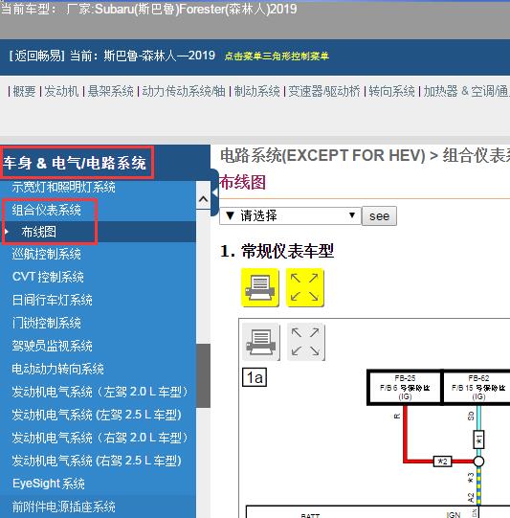Viewport: 510px width, 518px height.
Task: Click the see button
Action: pyautogui.click(x=379, y=216)
